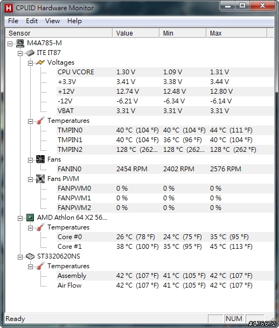
Task: Select the TMPIN0 sensor
Action: coord(165,130)
